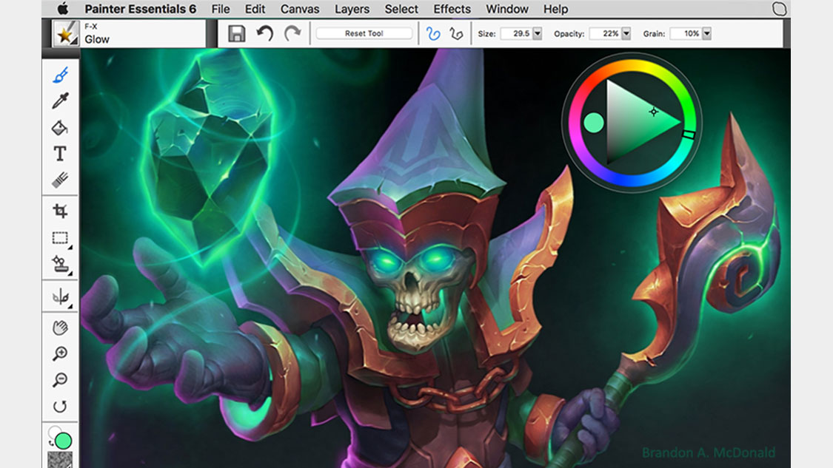Select the Cloner rubber stamp tool

(61, 264)
